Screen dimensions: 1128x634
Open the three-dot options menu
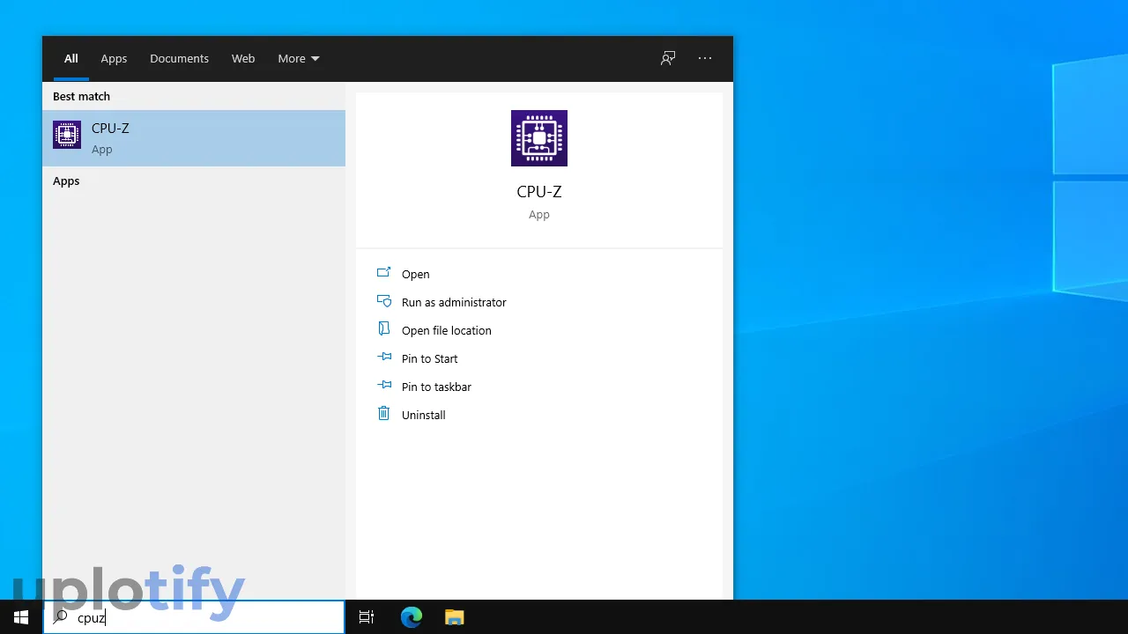point(705,58)
